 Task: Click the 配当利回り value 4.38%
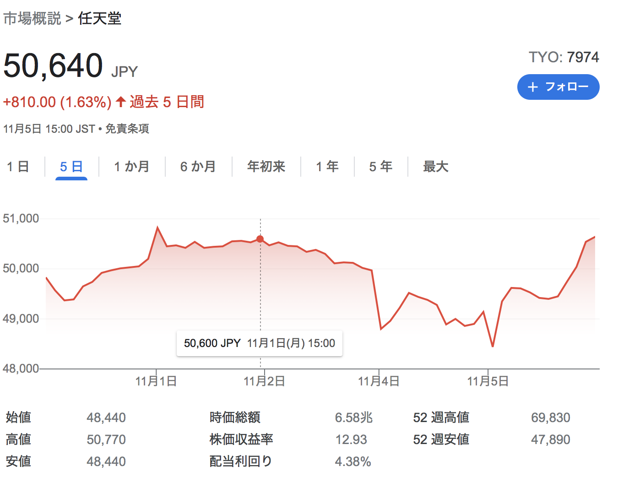tap(353, 461)
